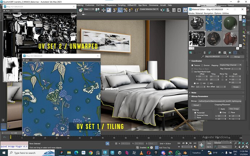Toggle the Spinner Snap icon
The height and width of the screenshot is (156, 250).
(130, 10)
